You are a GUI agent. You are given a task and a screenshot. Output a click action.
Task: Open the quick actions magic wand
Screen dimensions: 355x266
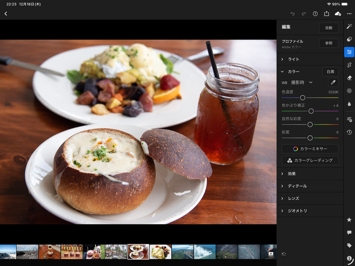(x=349, y=26)
